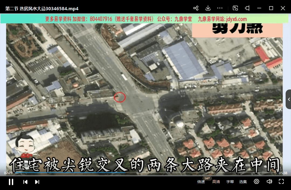The width and height of the screenshot is (291, 190).
Task: Open the 高清 video quality selector
Action: [216, 182]
